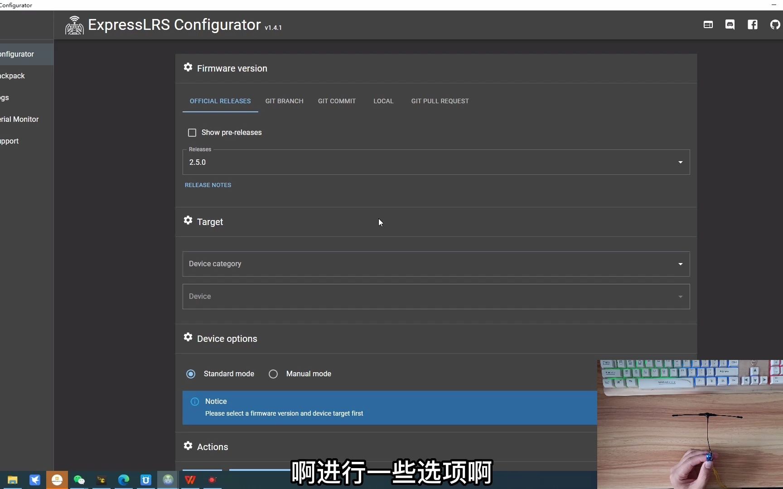Open the Discord community icon
This screenshot has height=489, width=783.
730,25
